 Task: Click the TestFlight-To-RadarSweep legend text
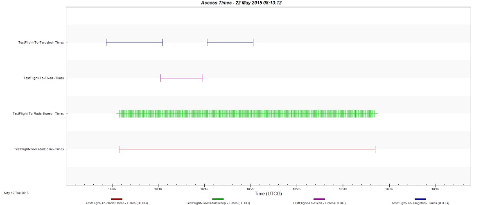coord(218,203)
